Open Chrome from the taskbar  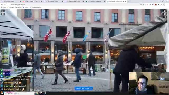[x=37, y=93]
